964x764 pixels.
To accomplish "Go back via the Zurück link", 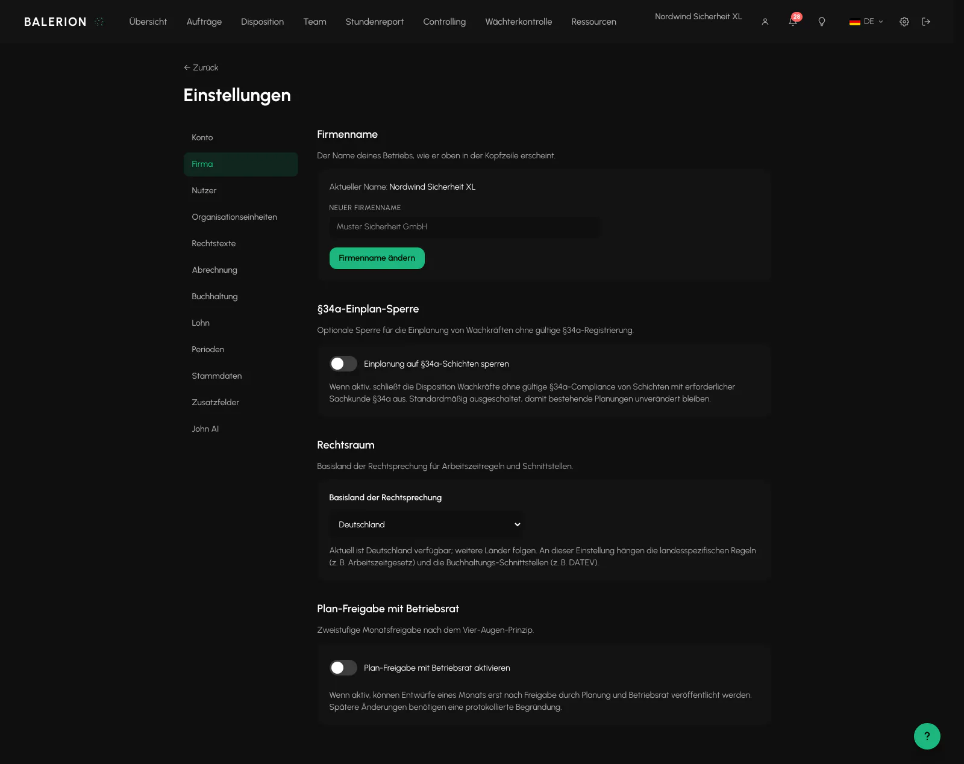I will tap(201, 67).
